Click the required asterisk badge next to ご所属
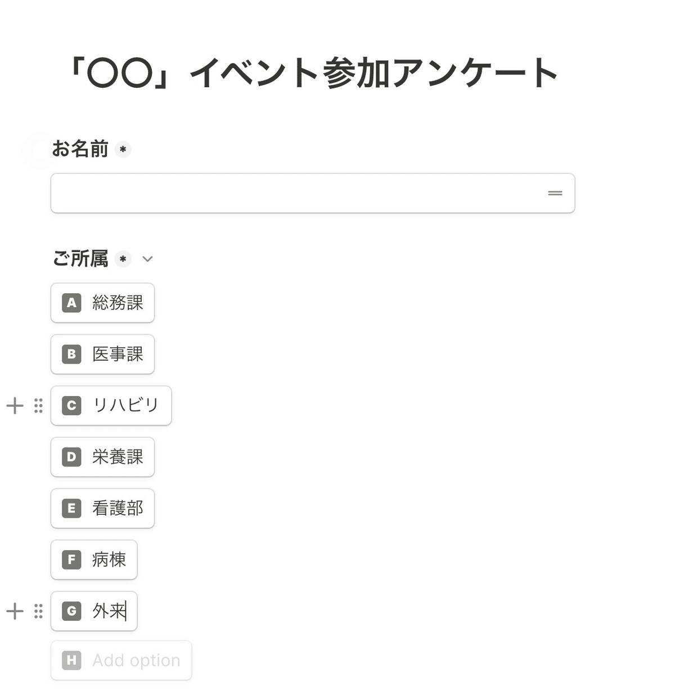The image size is (675, 700). point(123,259)
